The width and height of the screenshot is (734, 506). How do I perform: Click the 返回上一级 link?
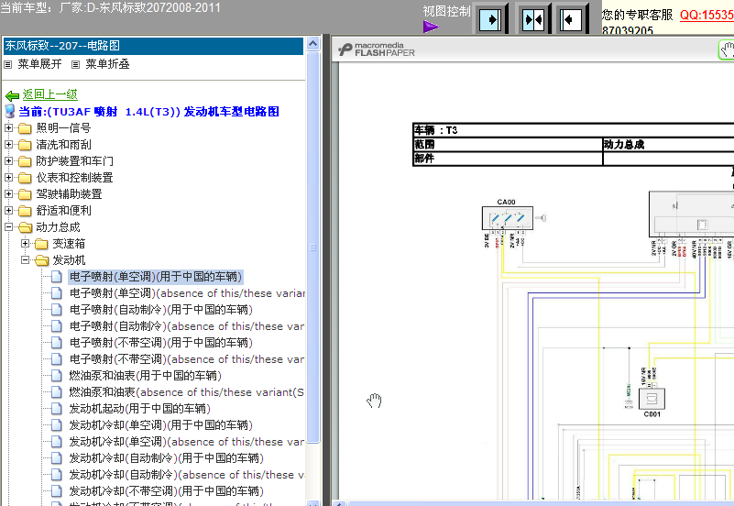click(50, 94)
